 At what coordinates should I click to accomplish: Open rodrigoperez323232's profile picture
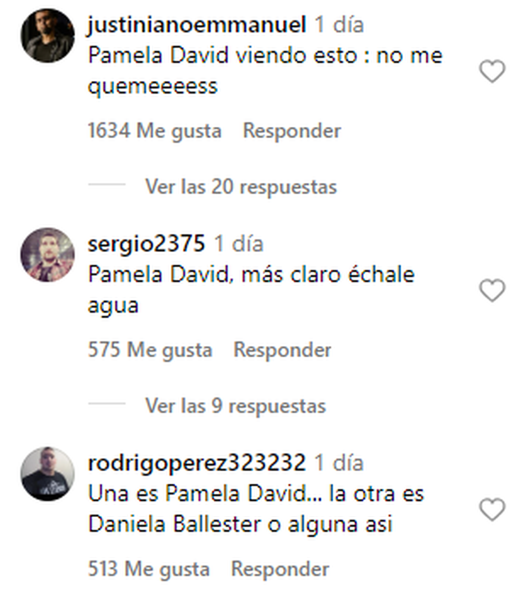47,474
